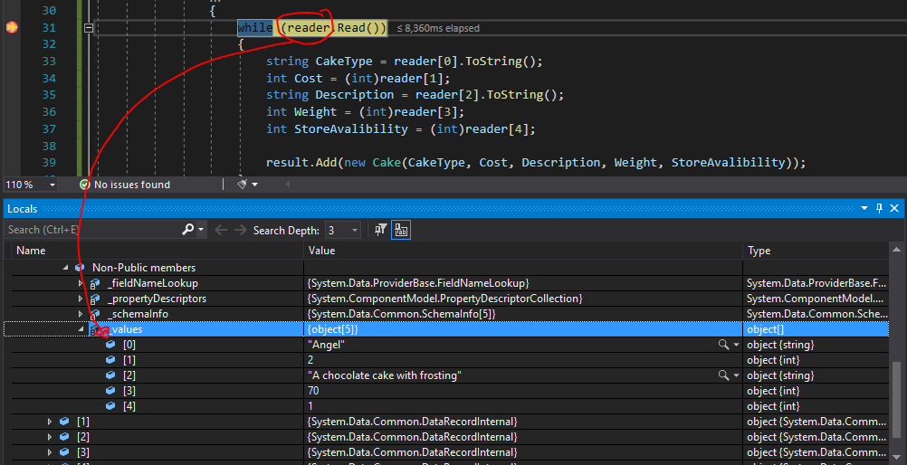Go to the next search result arrow
This screenshot has width=907, height=465.
[240, 230]
